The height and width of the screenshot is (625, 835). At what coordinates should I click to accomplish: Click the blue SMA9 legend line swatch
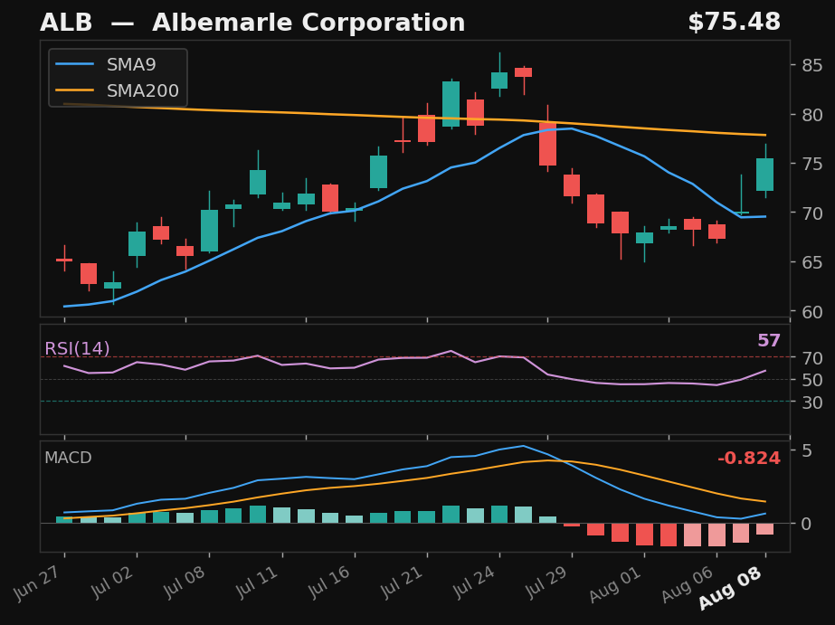pos(75,64)
